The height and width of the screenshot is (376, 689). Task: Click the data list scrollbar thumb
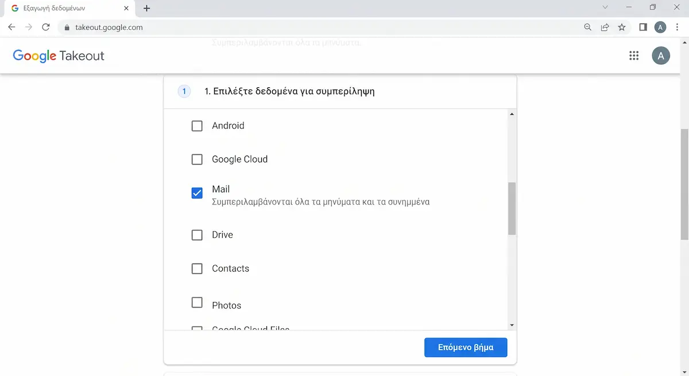pyautogui.click(x=512, y=208)
